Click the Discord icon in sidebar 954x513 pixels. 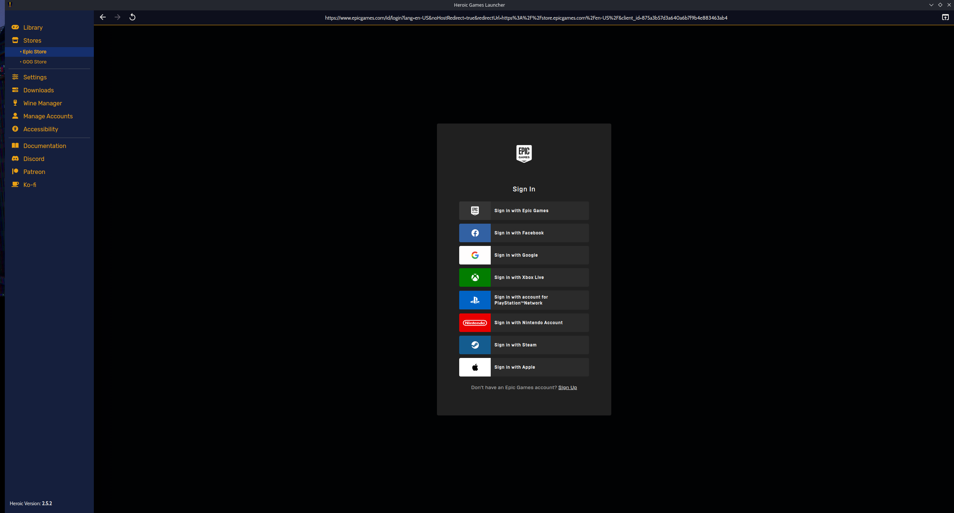pyautogui.click(x=15, y=159)
